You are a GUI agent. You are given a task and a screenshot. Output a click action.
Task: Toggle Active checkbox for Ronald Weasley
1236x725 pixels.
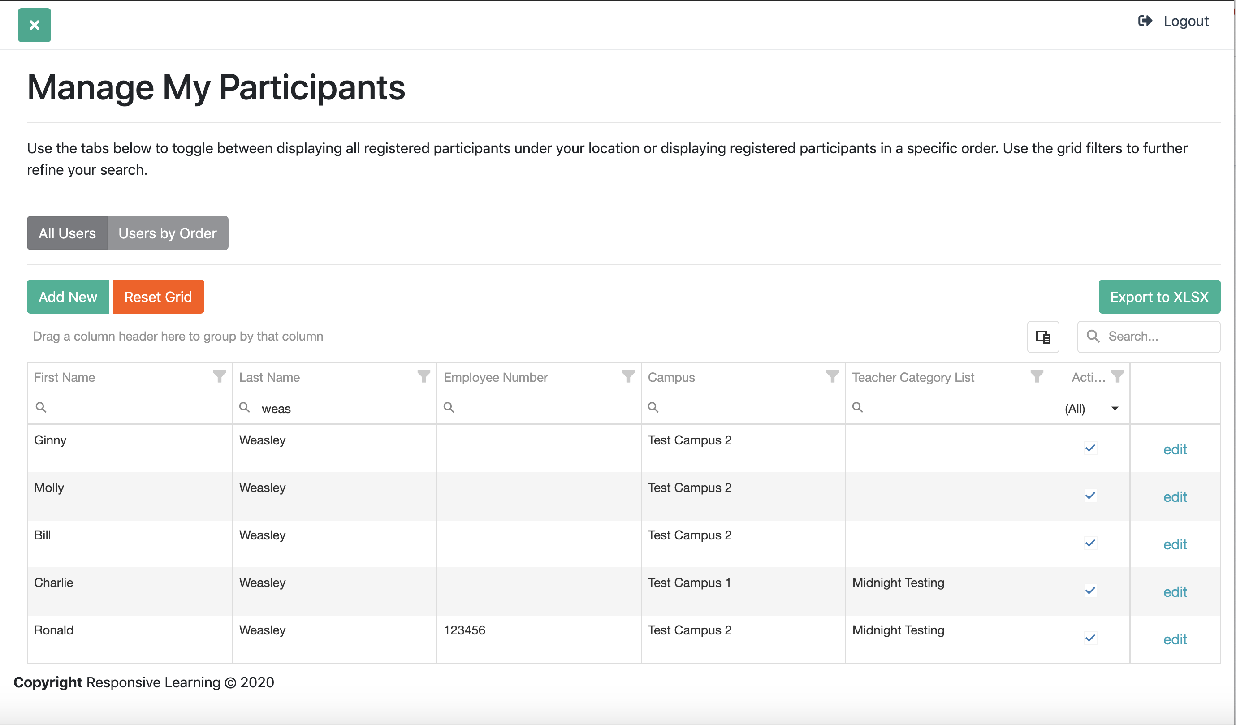tap(1090, 638)
